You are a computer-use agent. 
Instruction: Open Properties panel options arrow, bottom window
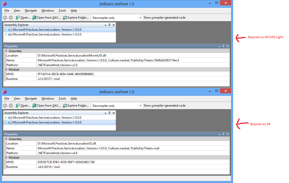click(x=219, y=134)
